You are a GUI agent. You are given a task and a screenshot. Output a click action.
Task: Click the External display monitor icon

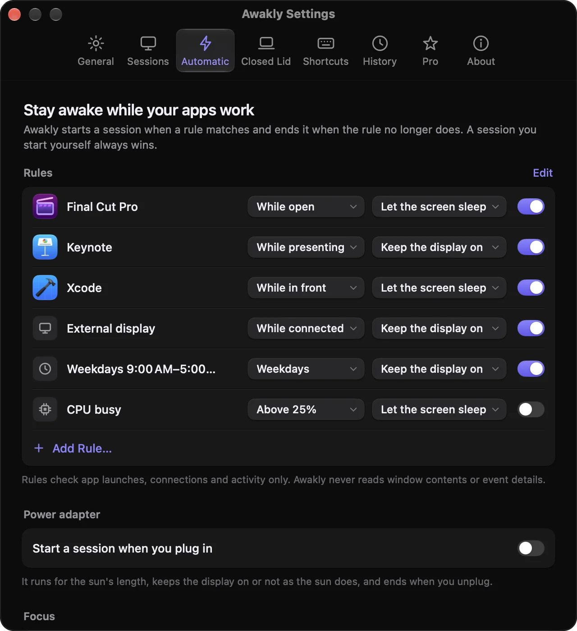pyautogui.click(x=45, y=328)
